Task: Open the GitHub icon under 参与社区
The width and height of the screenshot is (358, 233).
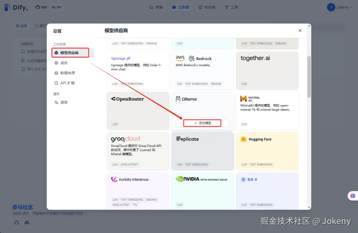Action: pos(17,222)
